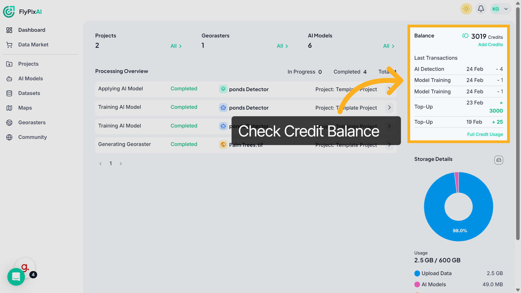
Task: Go to Projects in the sidebar
Action: 28,64
